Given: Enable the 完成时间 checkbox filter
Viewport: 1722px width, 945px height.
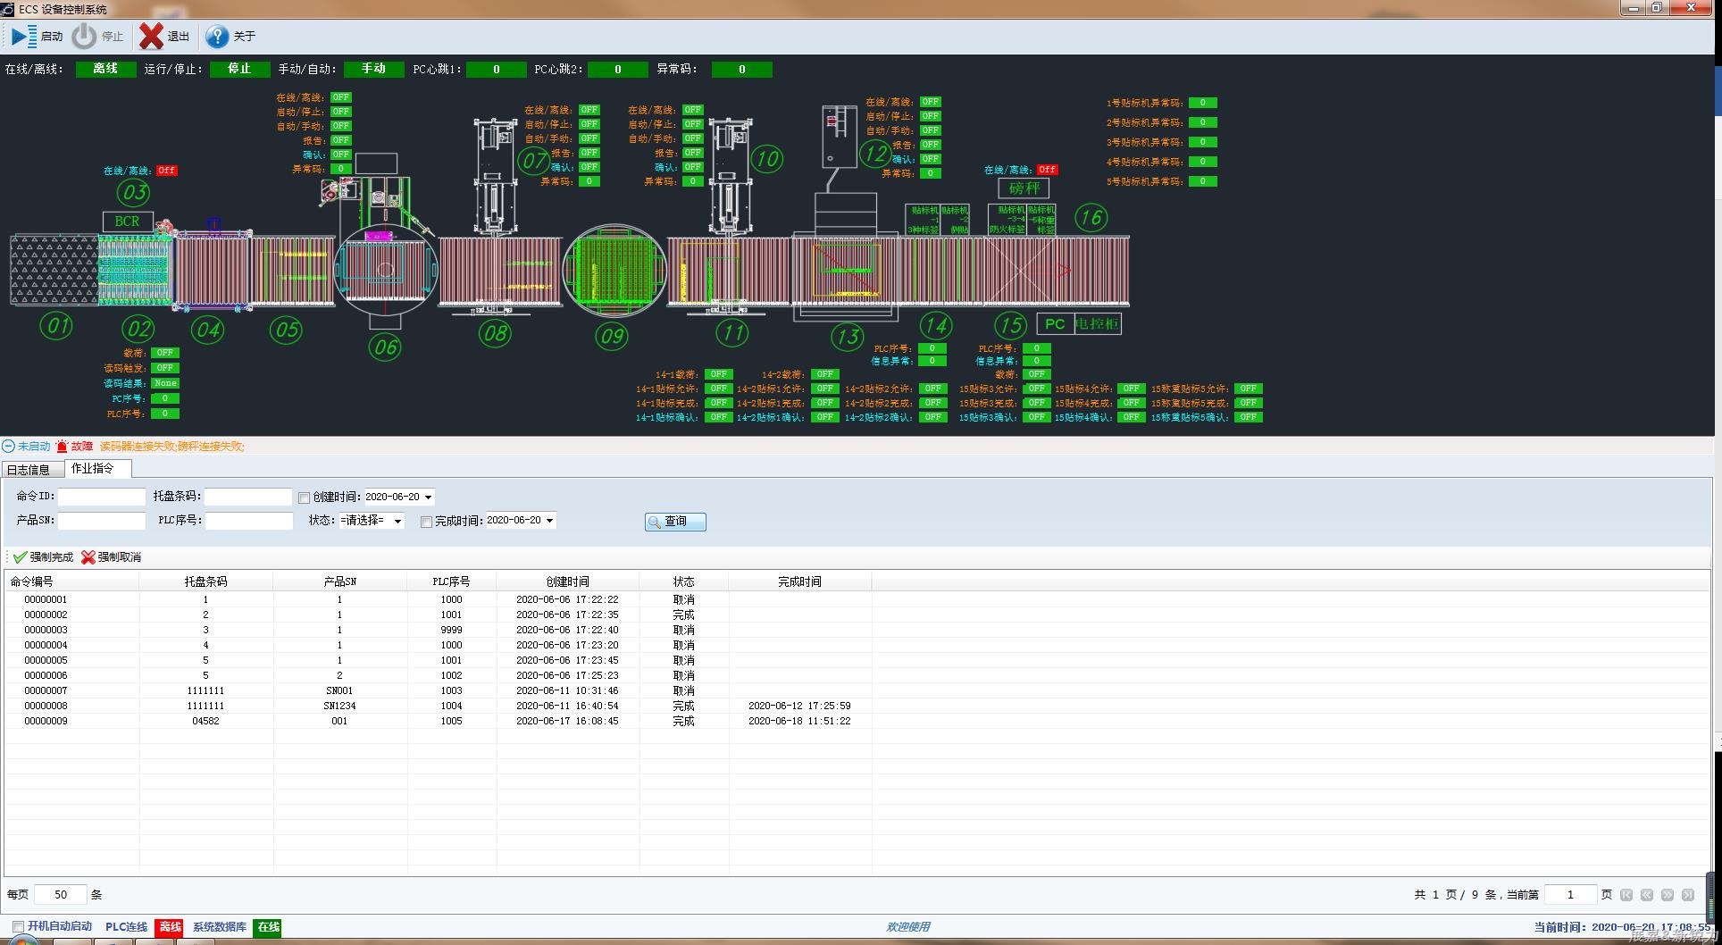Looking at the screenshot, I should 426,522.
